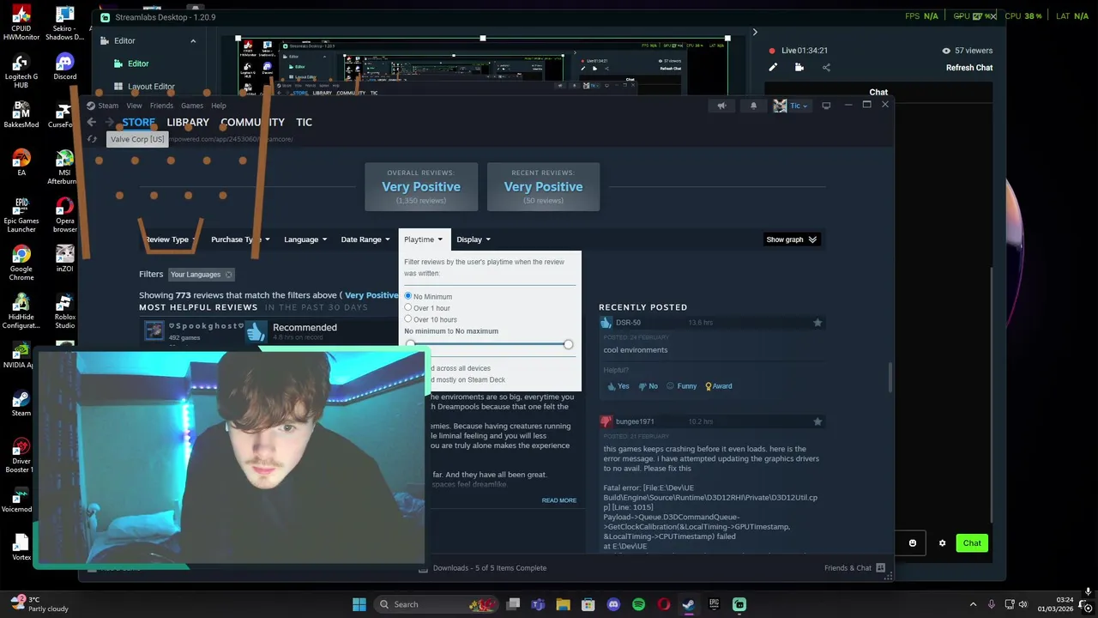Image resolution: width=1098 pixels, height=618 pixels.
Task: Click the star icon on DSR-50's review
Action: 817,323
